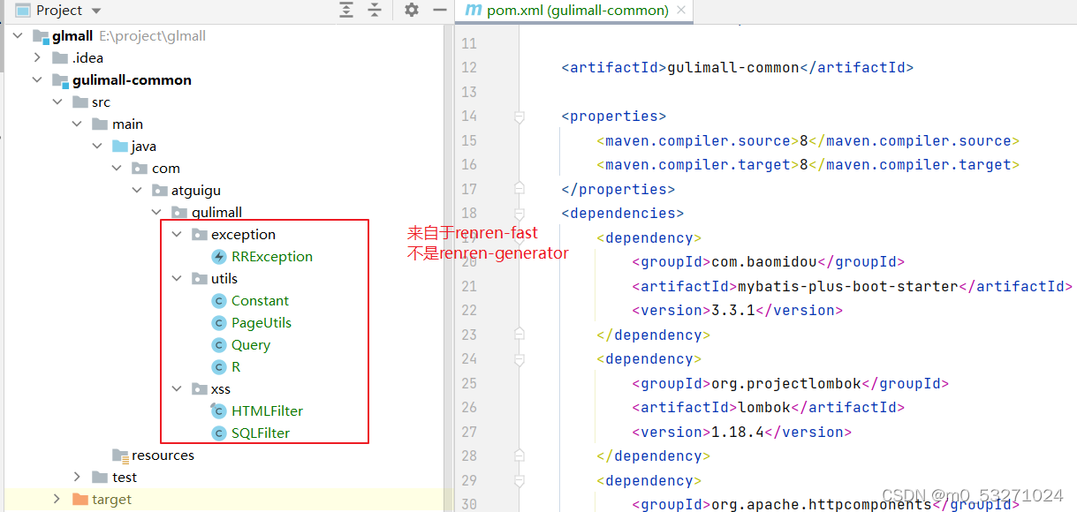Click the target folder icon
1077x512 pixels.
[80, 500]
